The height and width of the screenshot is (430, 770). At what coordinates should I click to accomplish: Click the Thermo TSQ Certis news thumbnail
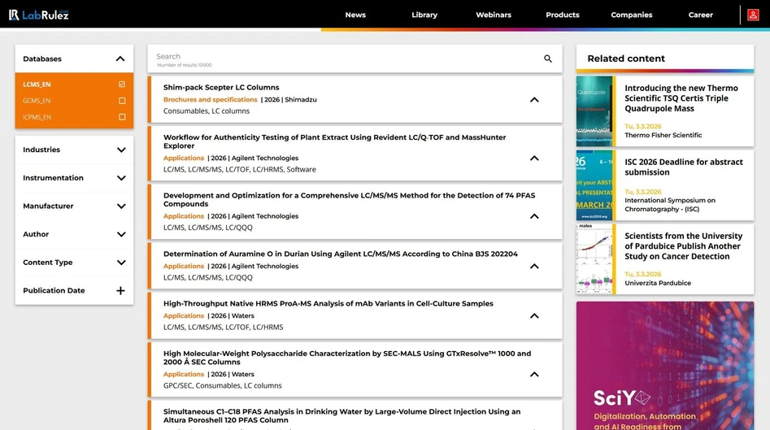point(594,111)
